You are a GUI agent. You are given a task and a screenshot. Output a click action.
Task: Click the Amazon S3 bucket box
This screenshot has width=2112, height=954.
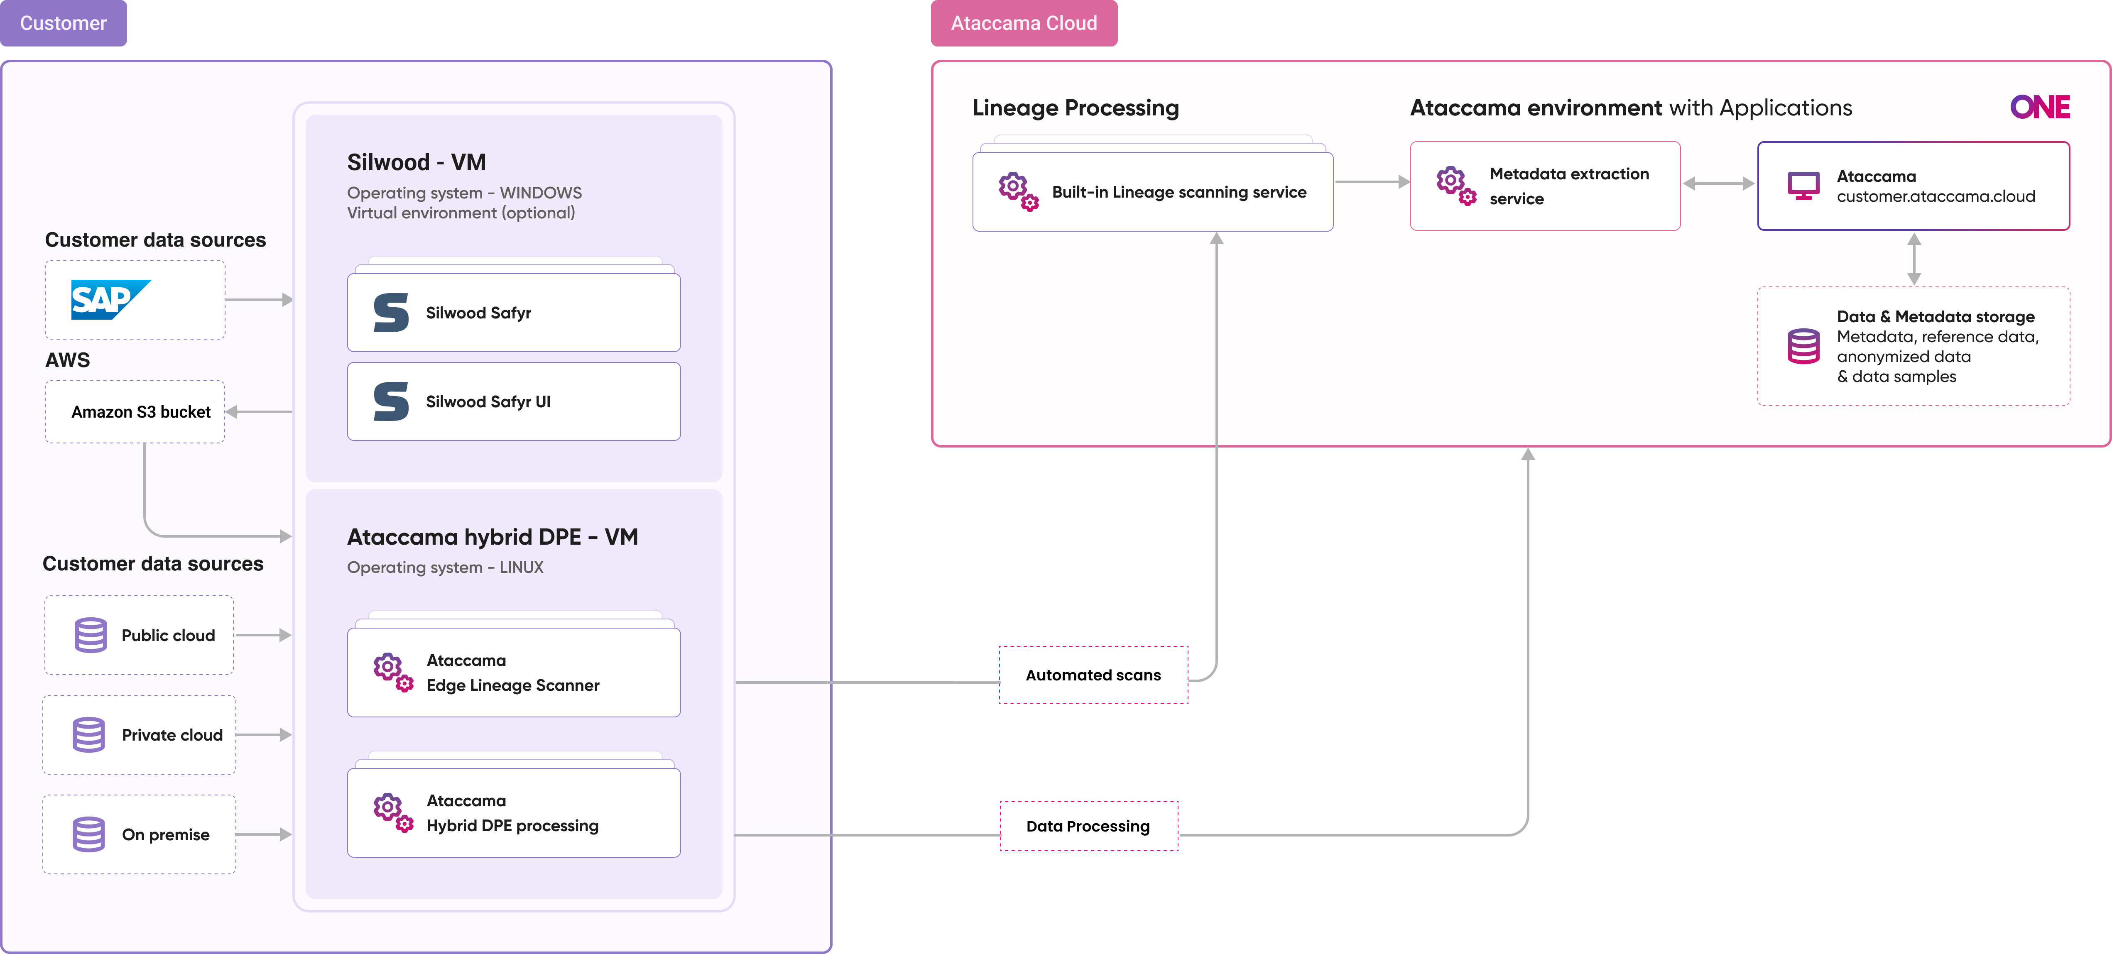tap(135, 411)
